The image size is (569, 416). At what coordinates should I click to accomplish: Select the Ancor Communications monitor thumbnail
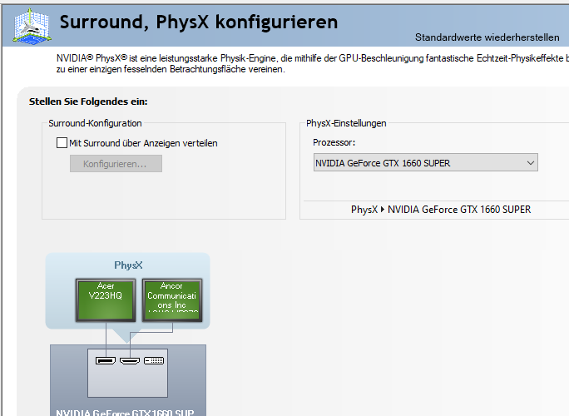point(172,300)
